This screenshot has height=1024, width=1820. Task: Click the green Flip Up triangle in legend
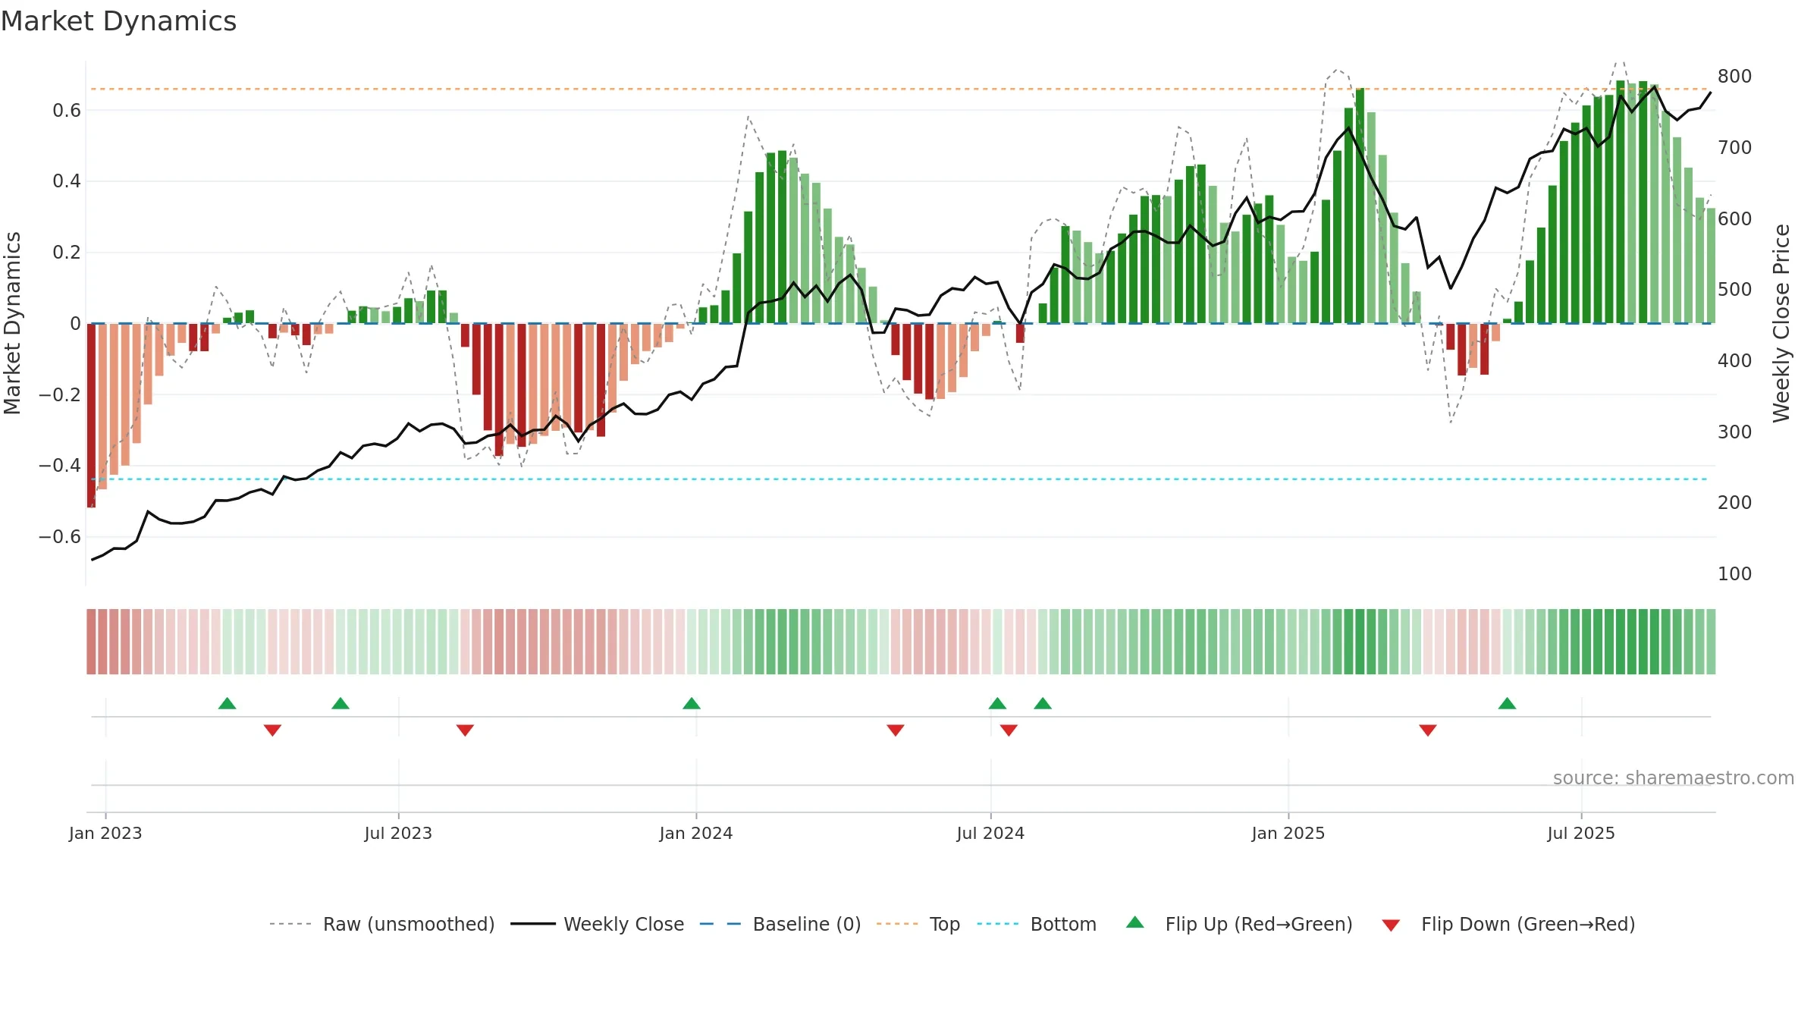point(1135,922)
